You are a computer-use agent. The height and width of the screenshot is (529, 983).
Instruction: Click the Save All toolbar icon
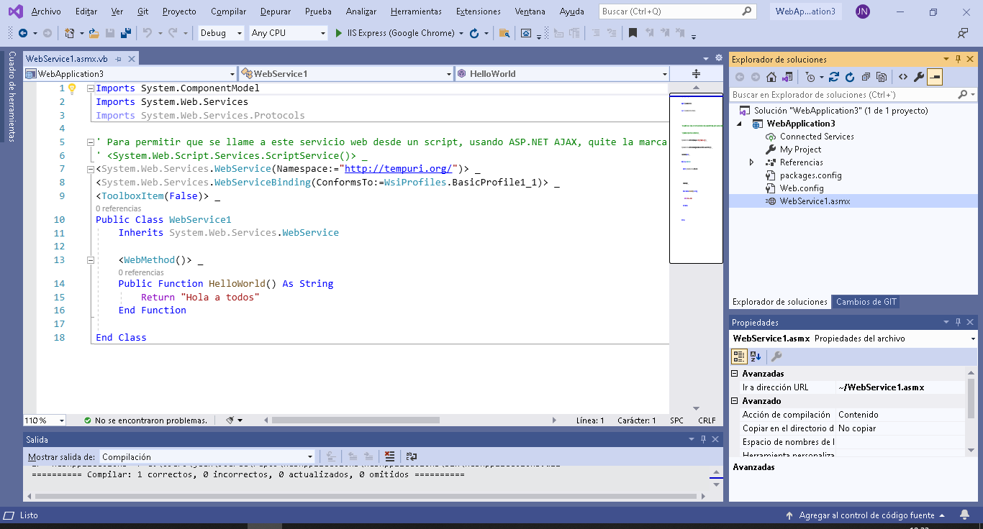tap(126, 33)
